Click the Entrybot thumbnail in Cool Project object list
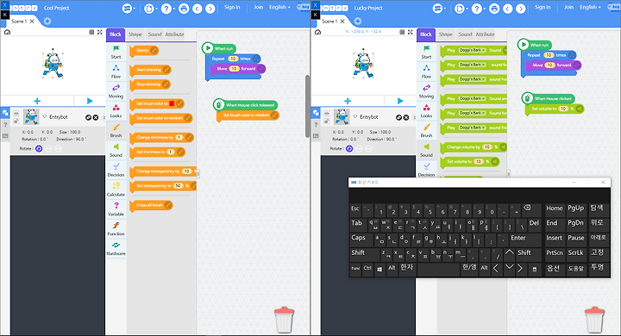The height and width of the screenshot is (336, 621). (x=31, y=117)
